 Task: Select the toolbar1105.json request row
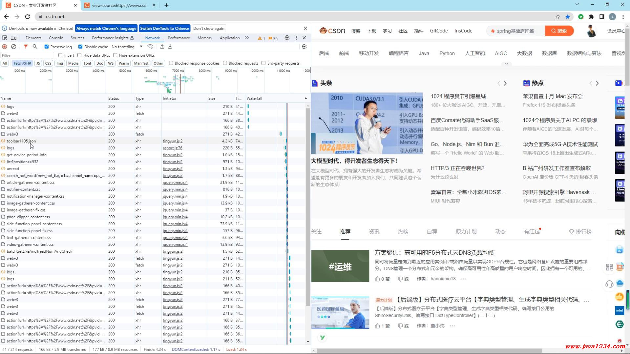pos(153,141)
